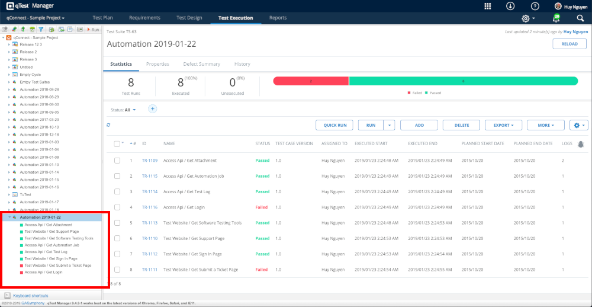Open the apps grid icon
Viewport: 592px width, 307px height.
(x=488, y=6)
